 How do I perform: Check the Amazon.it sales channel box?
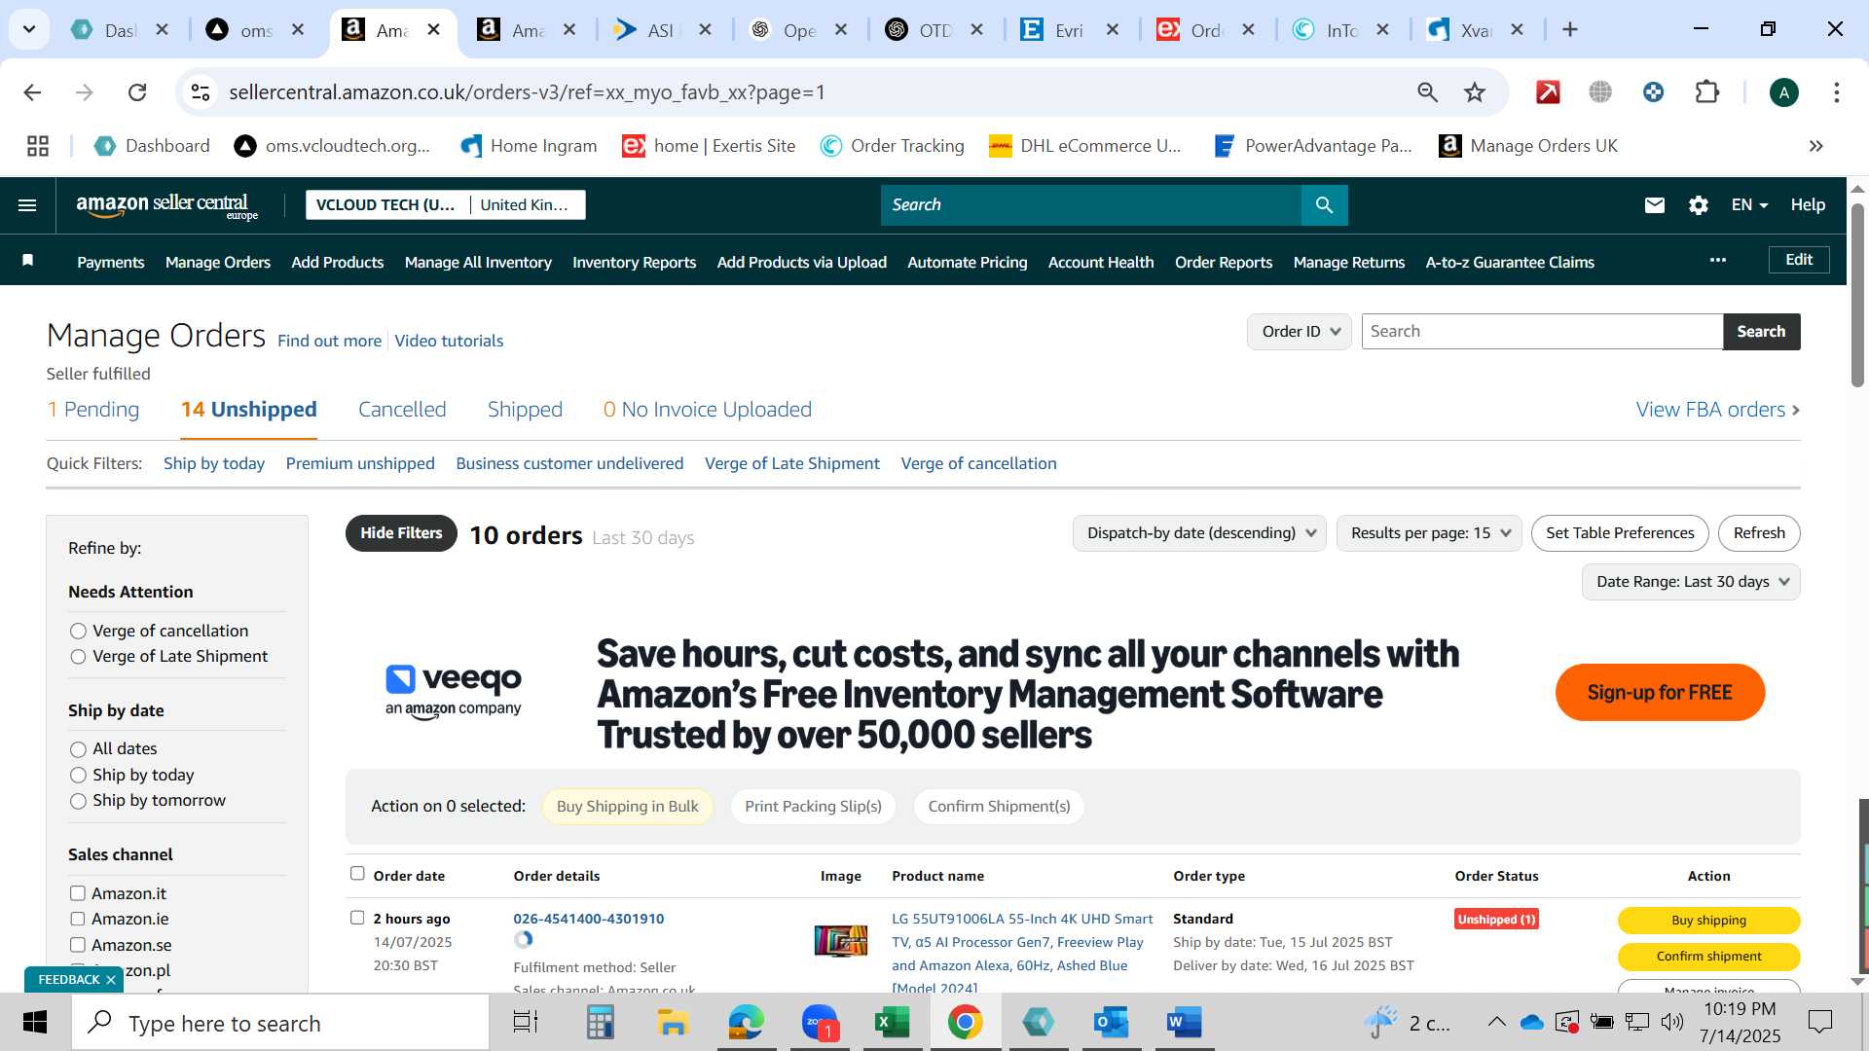pyautogui.click(x=78, y=893)
